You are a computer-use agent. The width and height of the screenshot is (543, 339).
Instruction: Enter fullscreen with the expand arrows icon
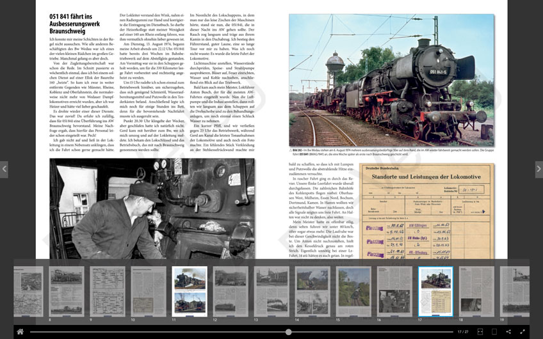[x=523, y=332]
